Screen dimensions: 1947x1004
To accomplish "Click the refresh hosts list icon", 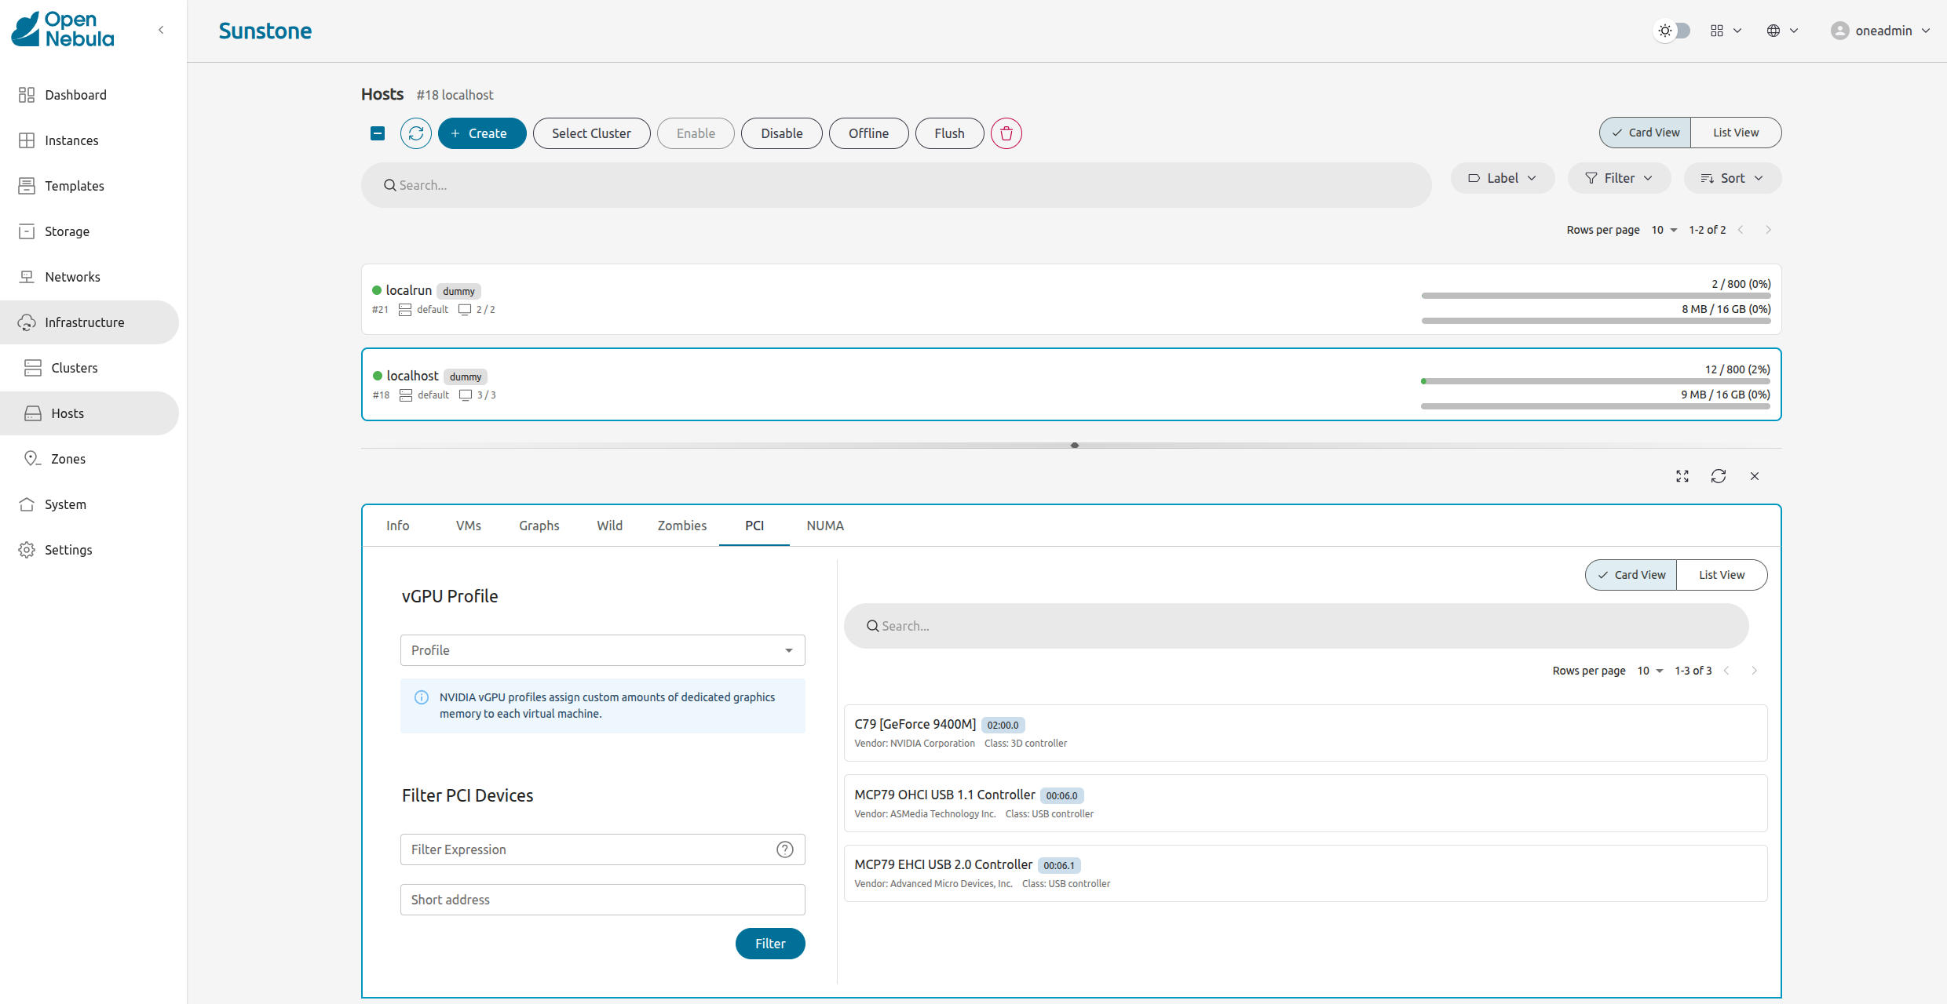I will [416, 133].
